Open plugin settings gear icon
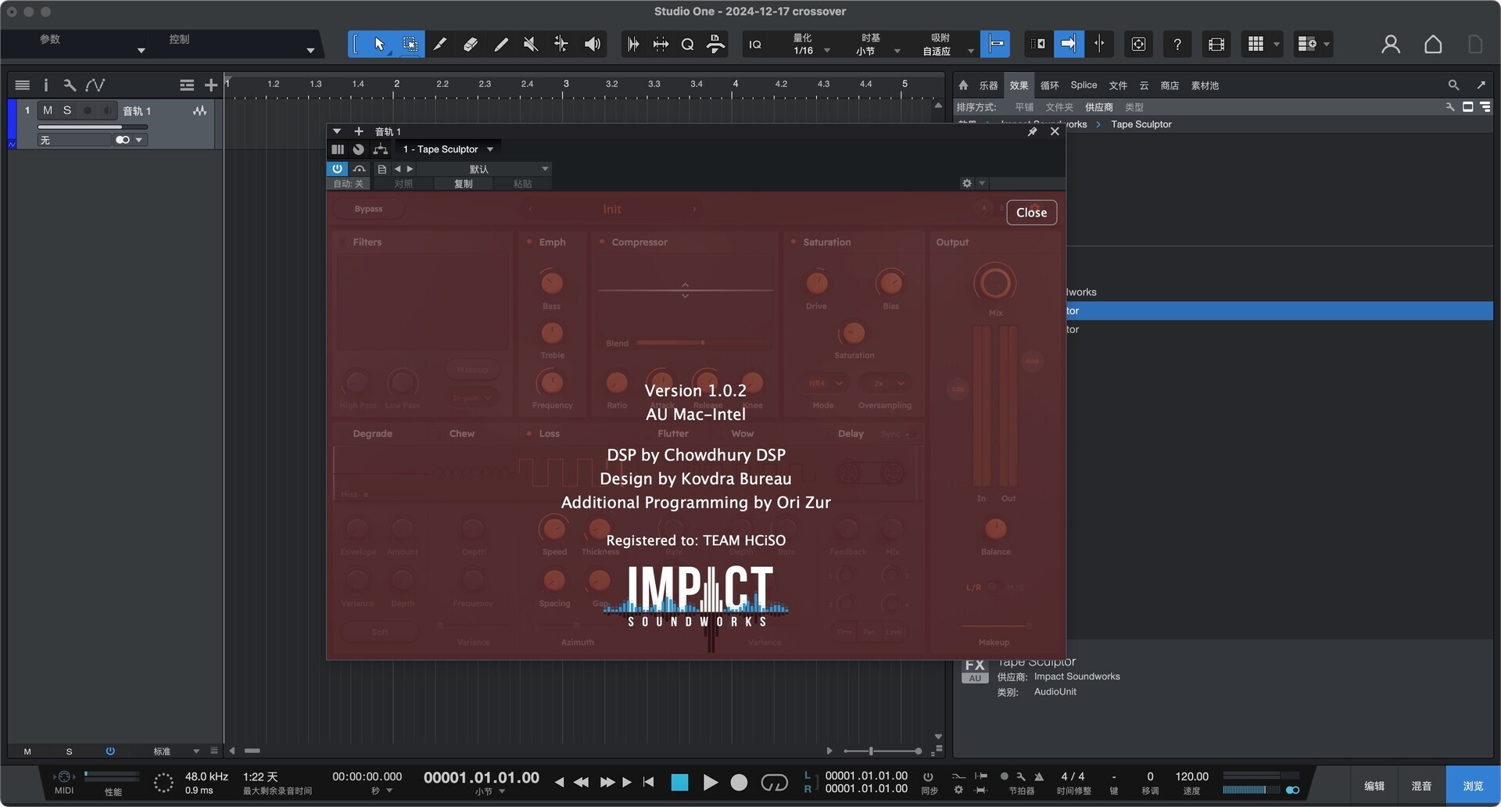The width and height of the screenshot is (1501, 807). (967, 183)
